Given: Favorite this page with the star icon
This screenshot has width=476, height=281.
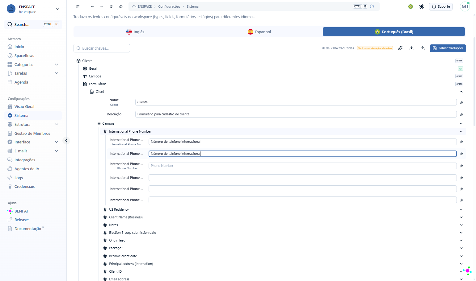Looking at the screenshot, I should pyautogui.click(x=372, y=6).
